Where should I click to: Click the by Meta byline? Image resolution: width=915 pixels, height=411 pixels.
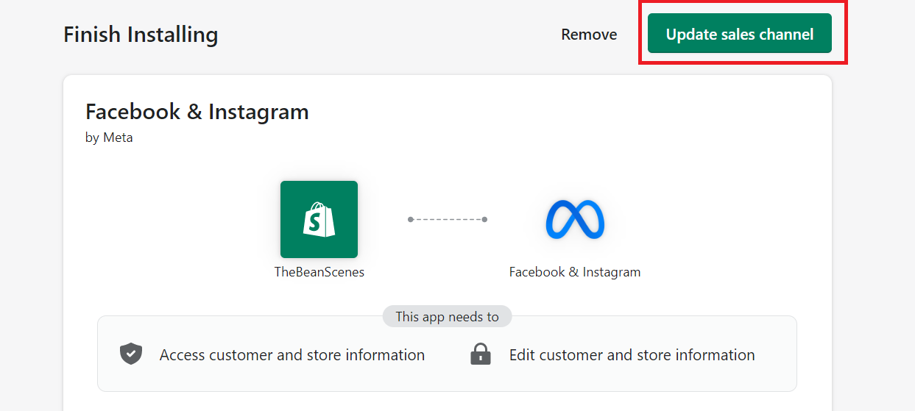(x=109, y=137)
